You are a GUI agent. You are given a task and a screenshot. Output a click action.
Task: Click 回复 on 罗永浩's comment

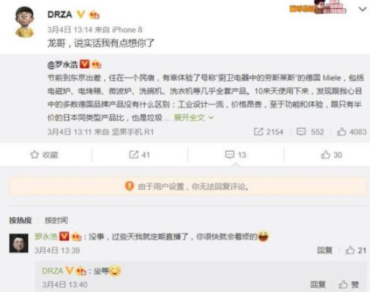[325, 250]
